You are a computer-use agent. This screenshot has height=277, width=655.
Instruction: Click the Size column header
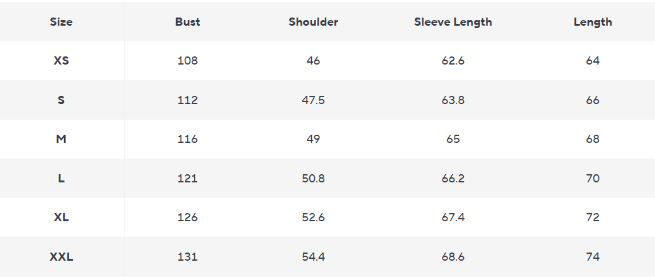(61, 22)
